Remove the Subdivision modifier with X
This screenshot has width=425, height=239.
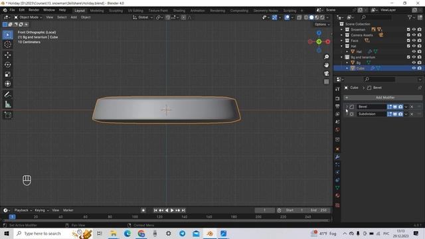412,114
